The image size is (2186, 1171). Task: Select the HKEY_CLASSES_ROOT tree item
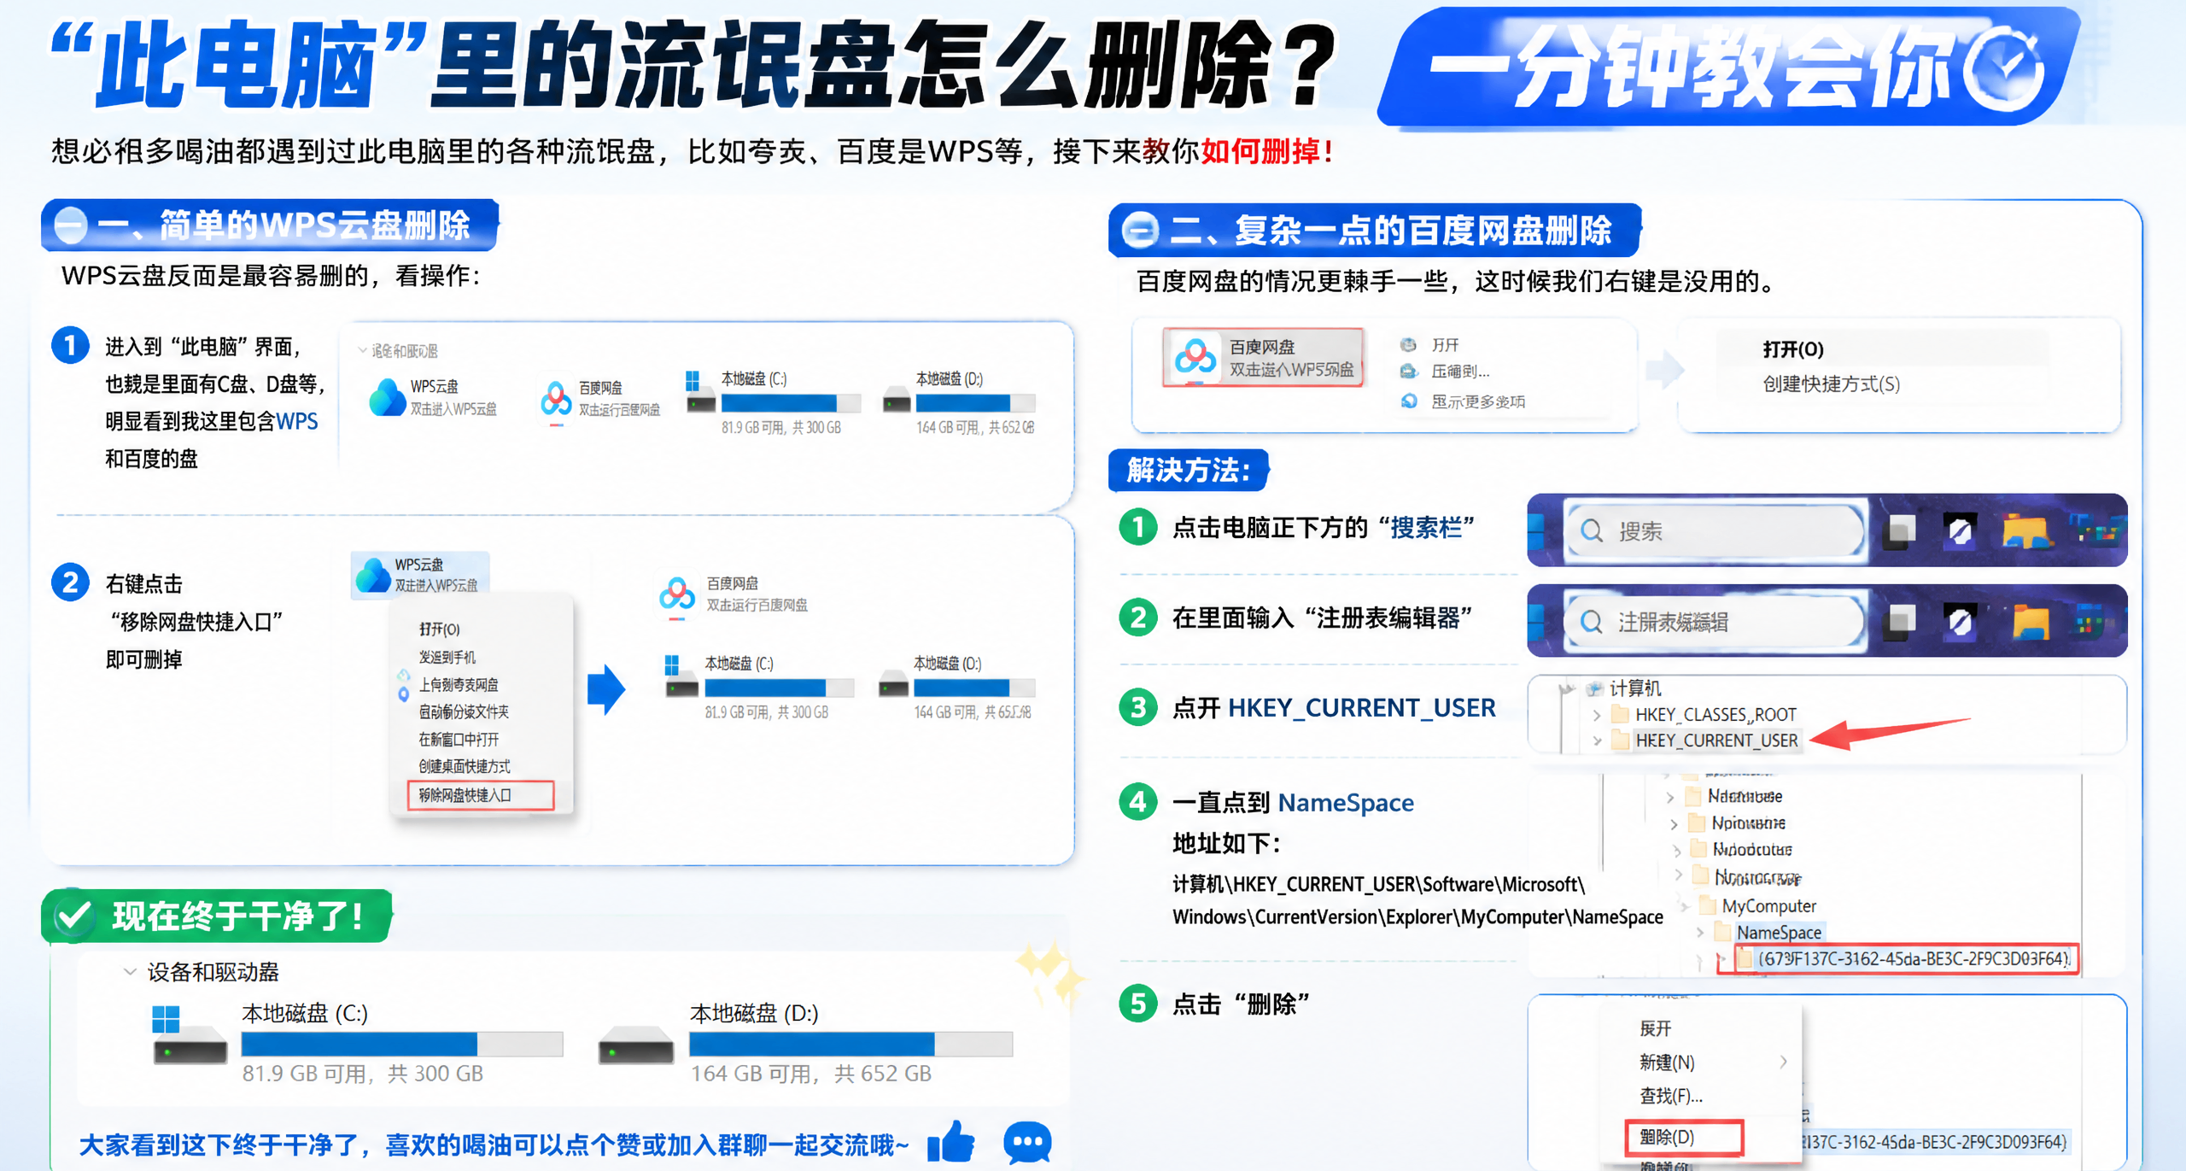[x=1715, y=715]
